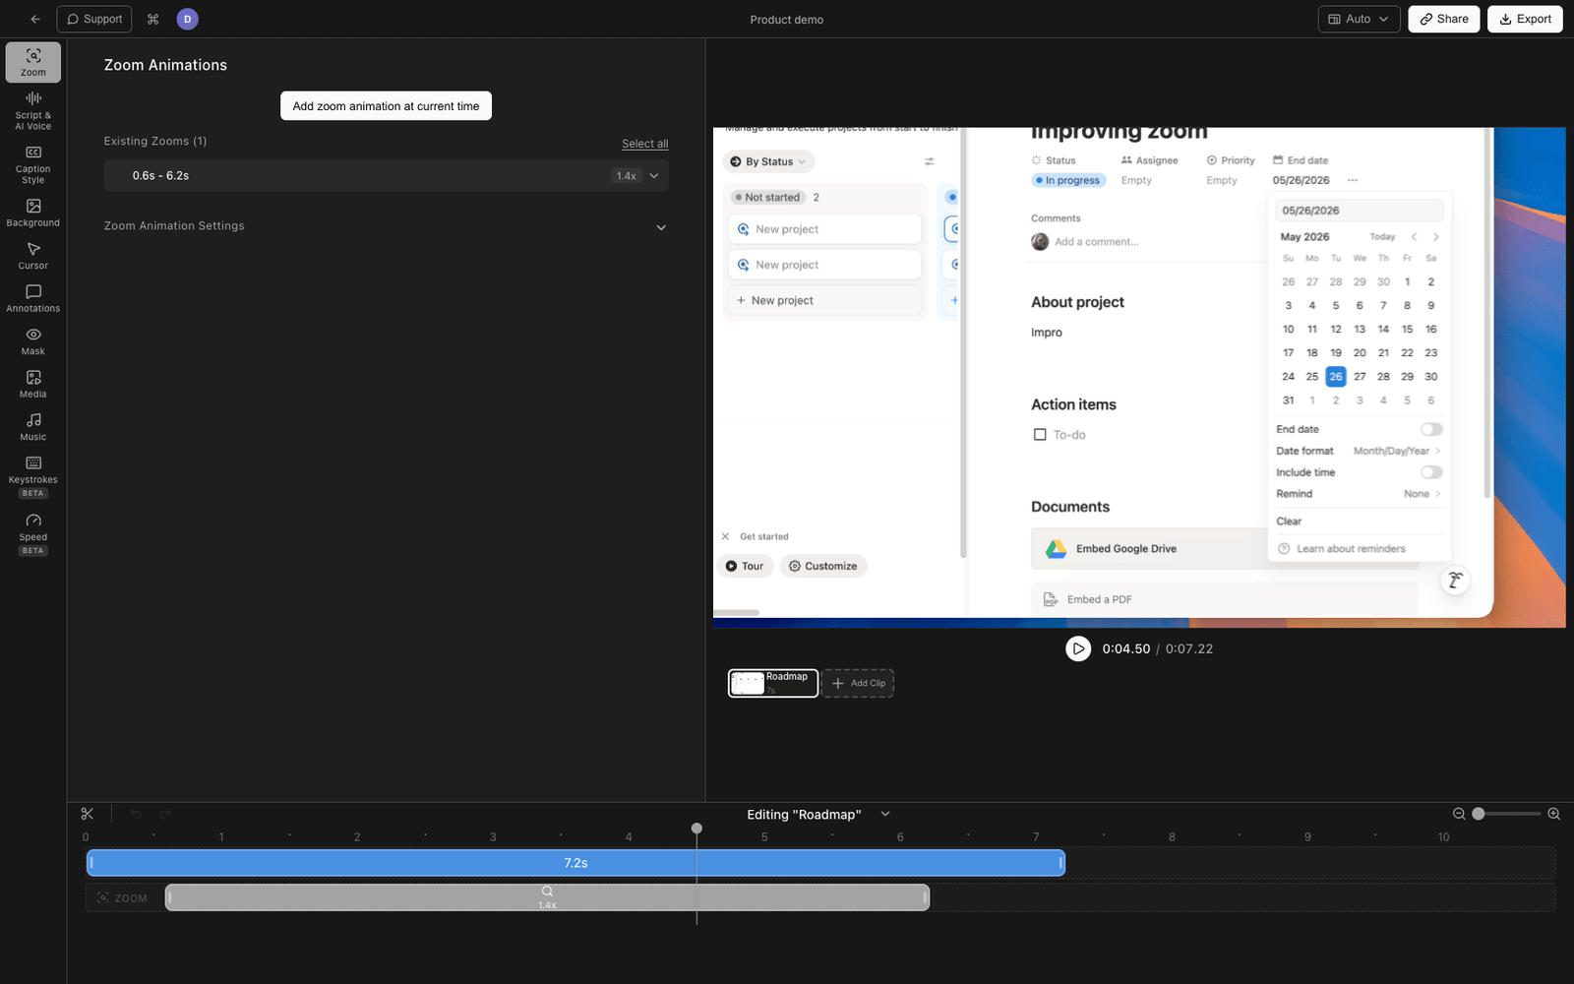1574x984 pixels.
Task: Click Add a comment field
Action: click(x=1096, y=242)
